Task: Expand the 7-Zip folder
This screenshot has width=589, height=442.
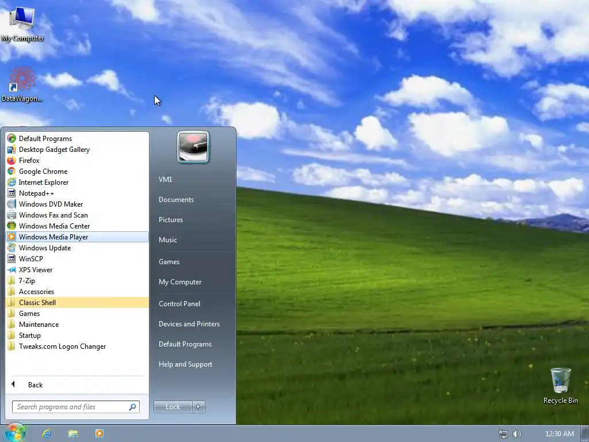Action: click(78, 281)
